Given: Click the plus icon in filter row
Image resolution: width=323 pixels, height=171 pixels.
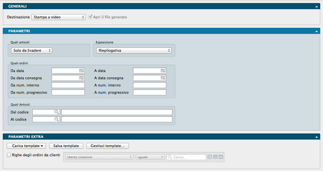Looking at the screenshot, I should pyautogui.click(x=221, y=157).
